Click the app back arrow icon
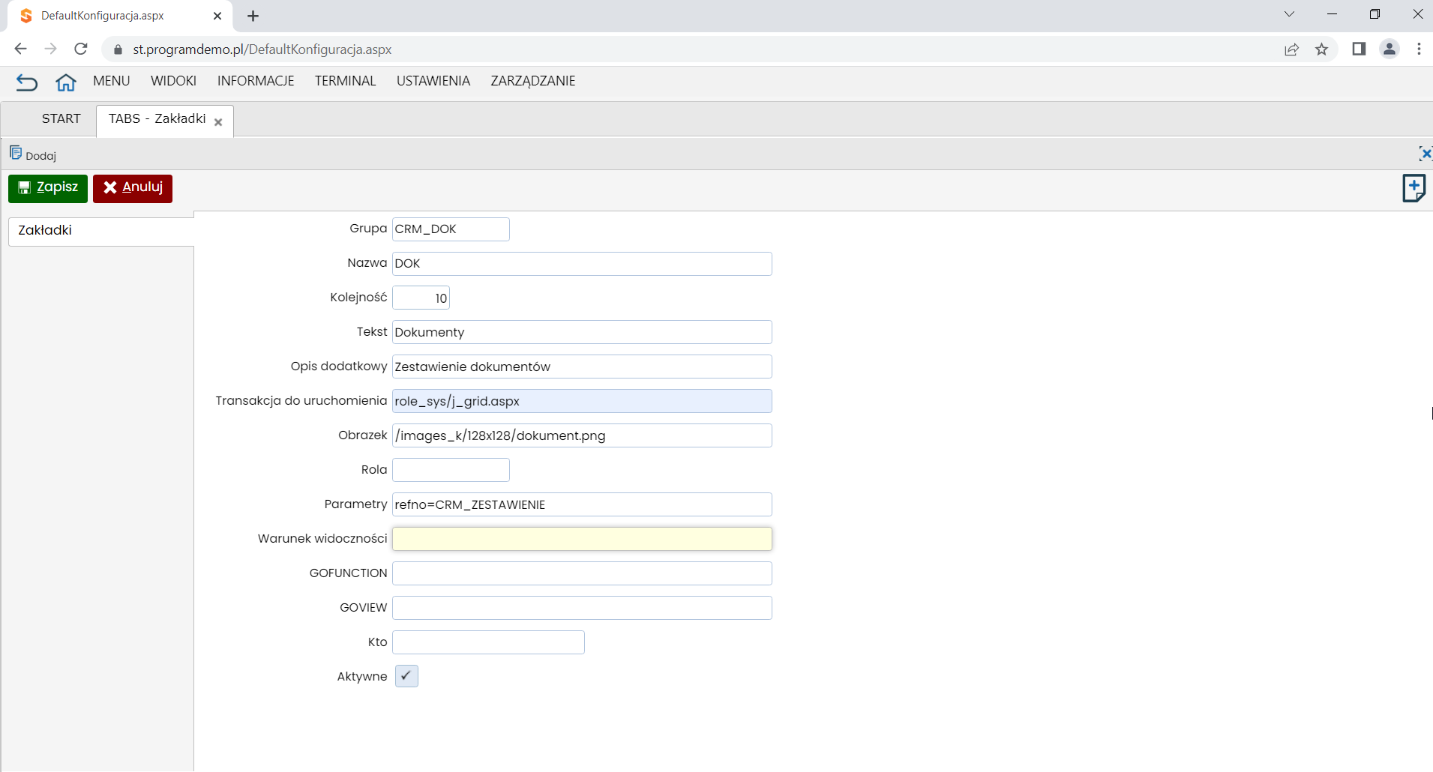Viewport: 1433px width, 772px height. (26, 82)
